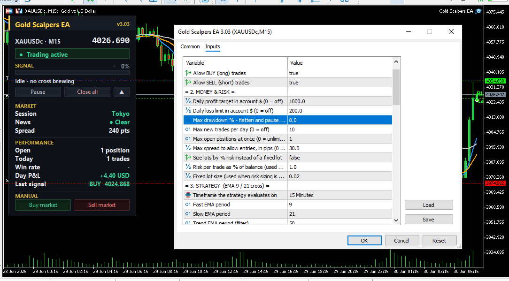This screenshot has width=509, height=281.
Task: Open the true value of Allow SELL trades
Action: pyautogui.click(x=340, y=83)
